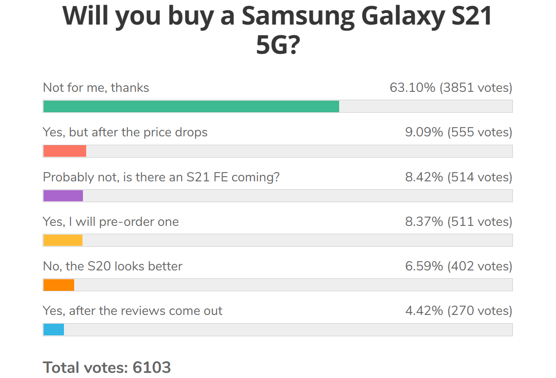
Task: Click the green 'Not for me' bar
Action: pyautogui.click(x=191, y=106)
